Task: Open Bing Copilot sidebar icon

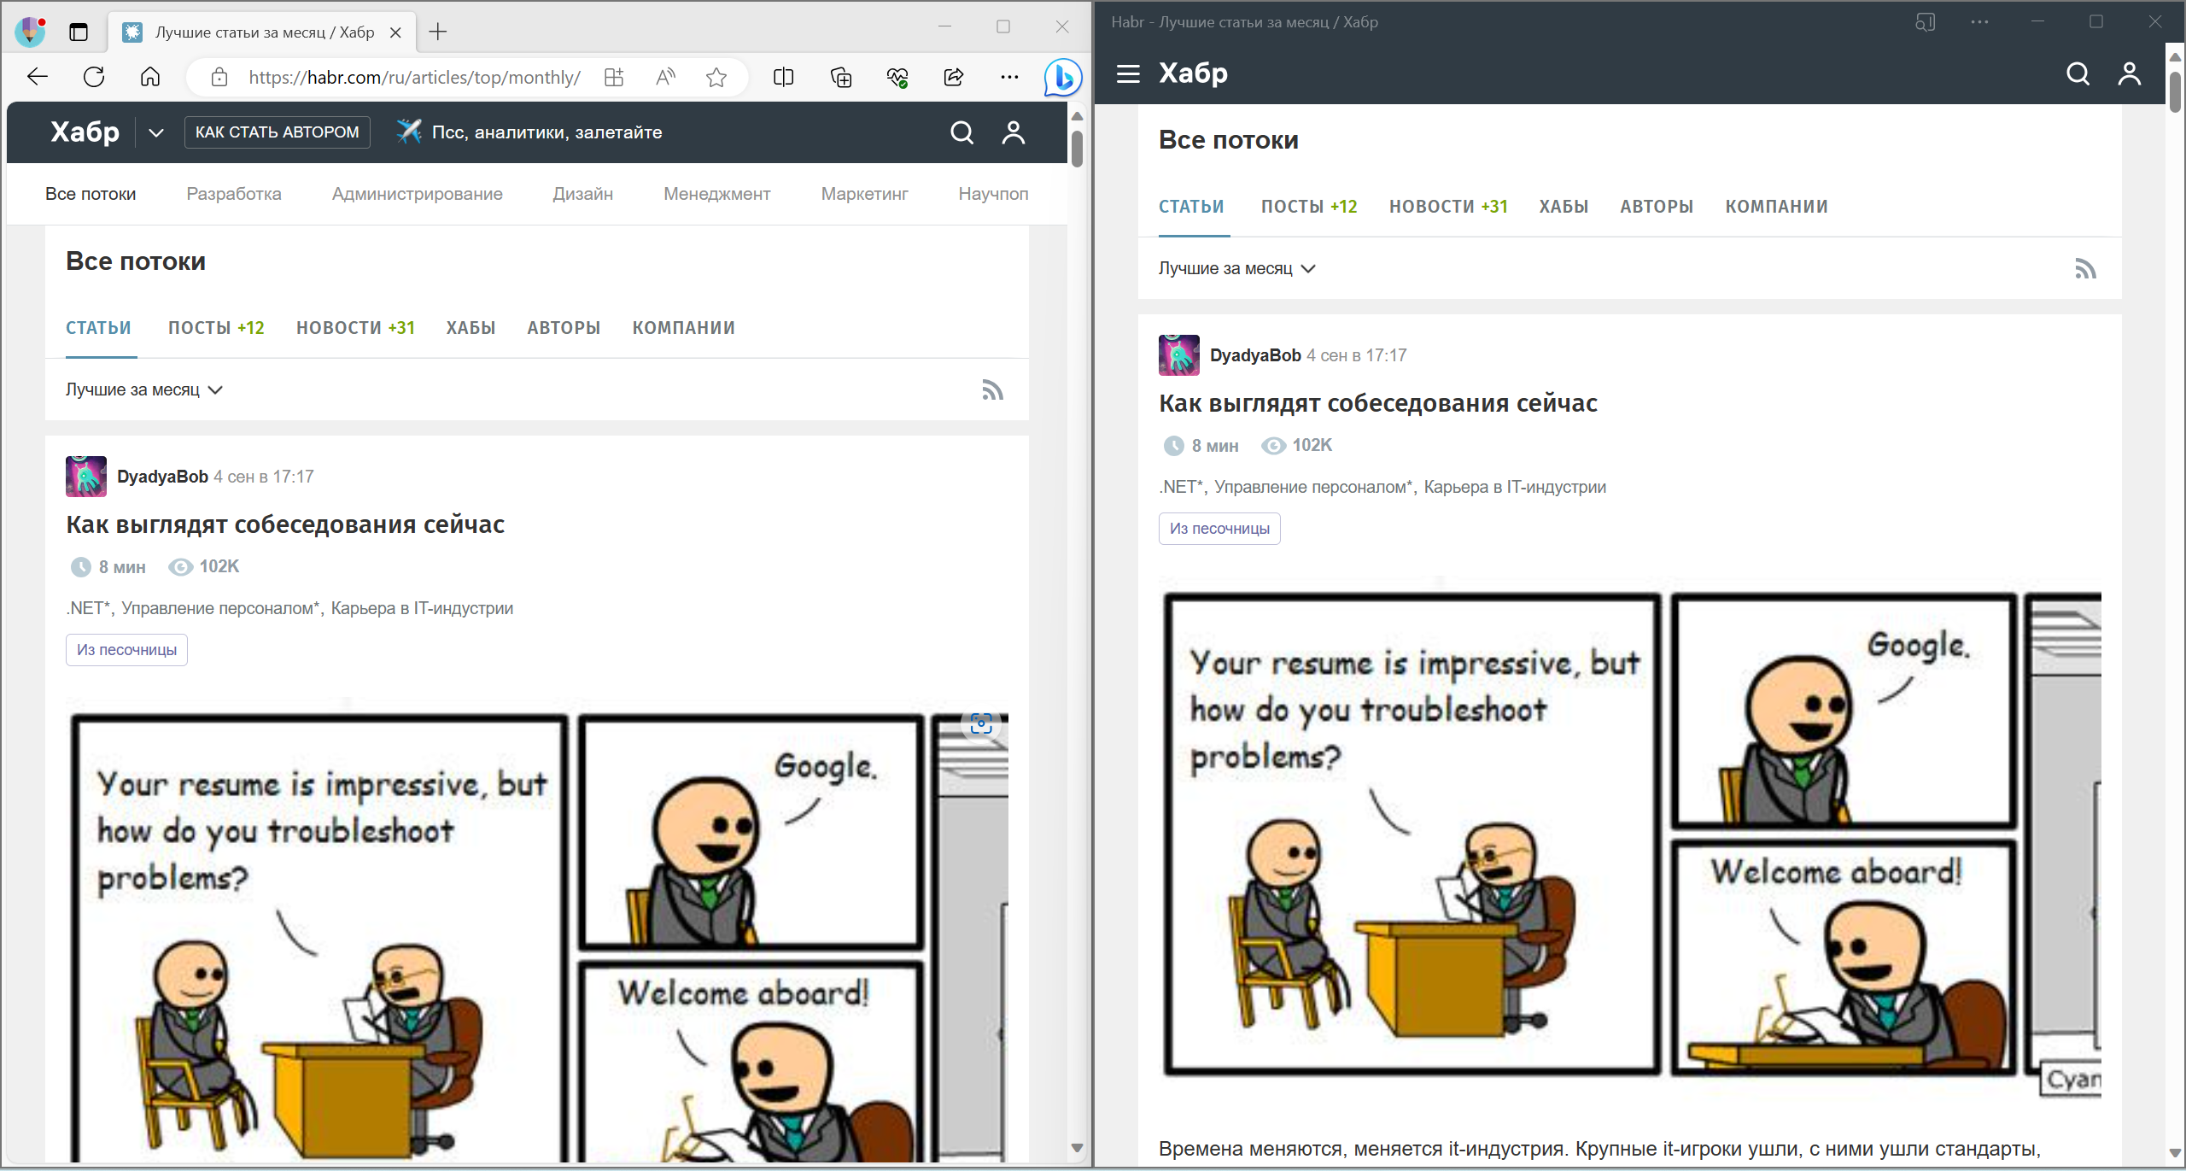Action: (x=1063, y=78)
